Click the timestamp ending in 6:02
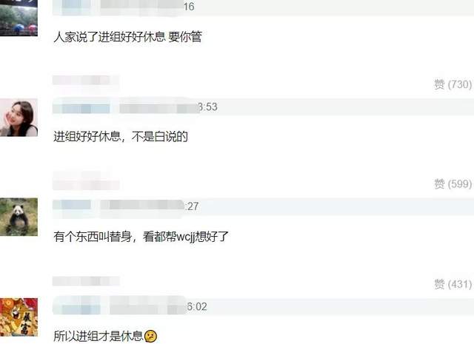 [x=197, y=306]
